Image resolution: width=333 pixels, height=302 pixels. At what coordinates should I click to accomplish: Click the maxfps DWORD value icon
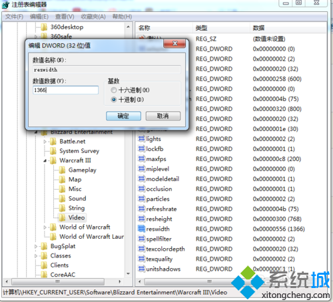point(141,159)
